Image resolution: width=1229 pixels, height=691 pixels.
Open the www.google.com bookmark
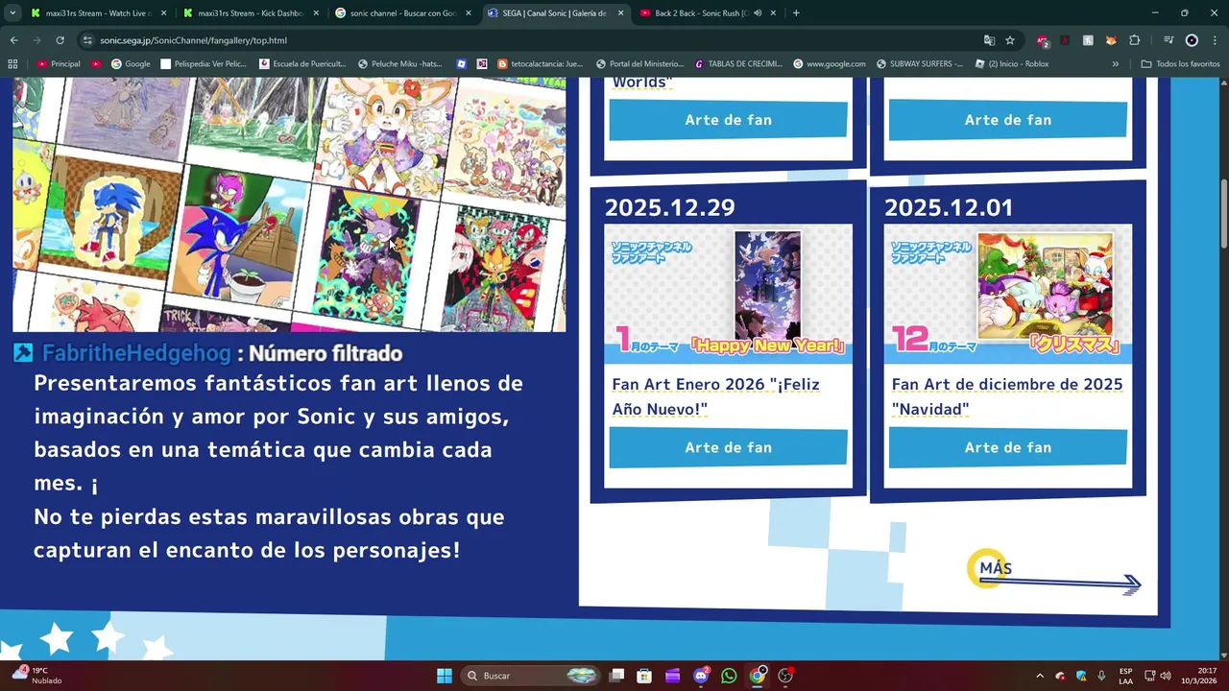click(830, 63)
